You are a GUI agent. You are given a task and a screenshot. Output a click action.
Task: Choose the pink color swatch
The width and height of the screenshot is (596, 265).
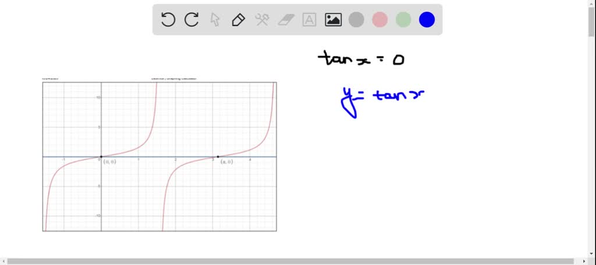pos(379,19)
